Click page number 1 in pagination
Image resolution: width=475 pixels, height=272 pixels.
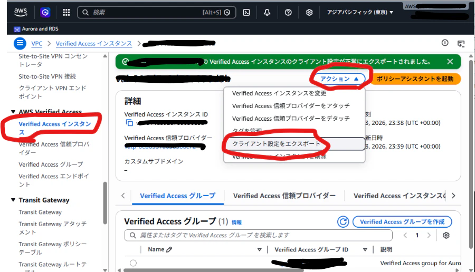click(417, 235)
